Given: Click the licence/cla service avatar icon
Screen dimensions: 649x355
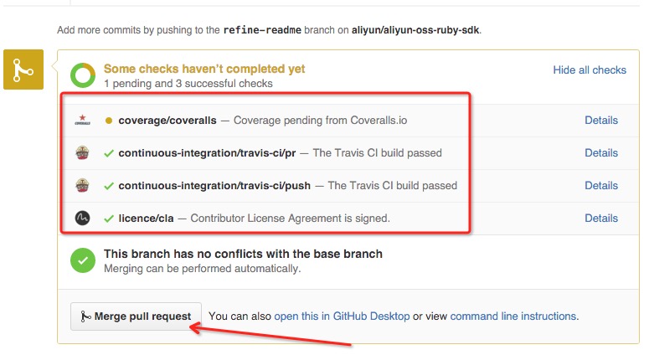Looking at the screenshot, I should tap(82, 219).
